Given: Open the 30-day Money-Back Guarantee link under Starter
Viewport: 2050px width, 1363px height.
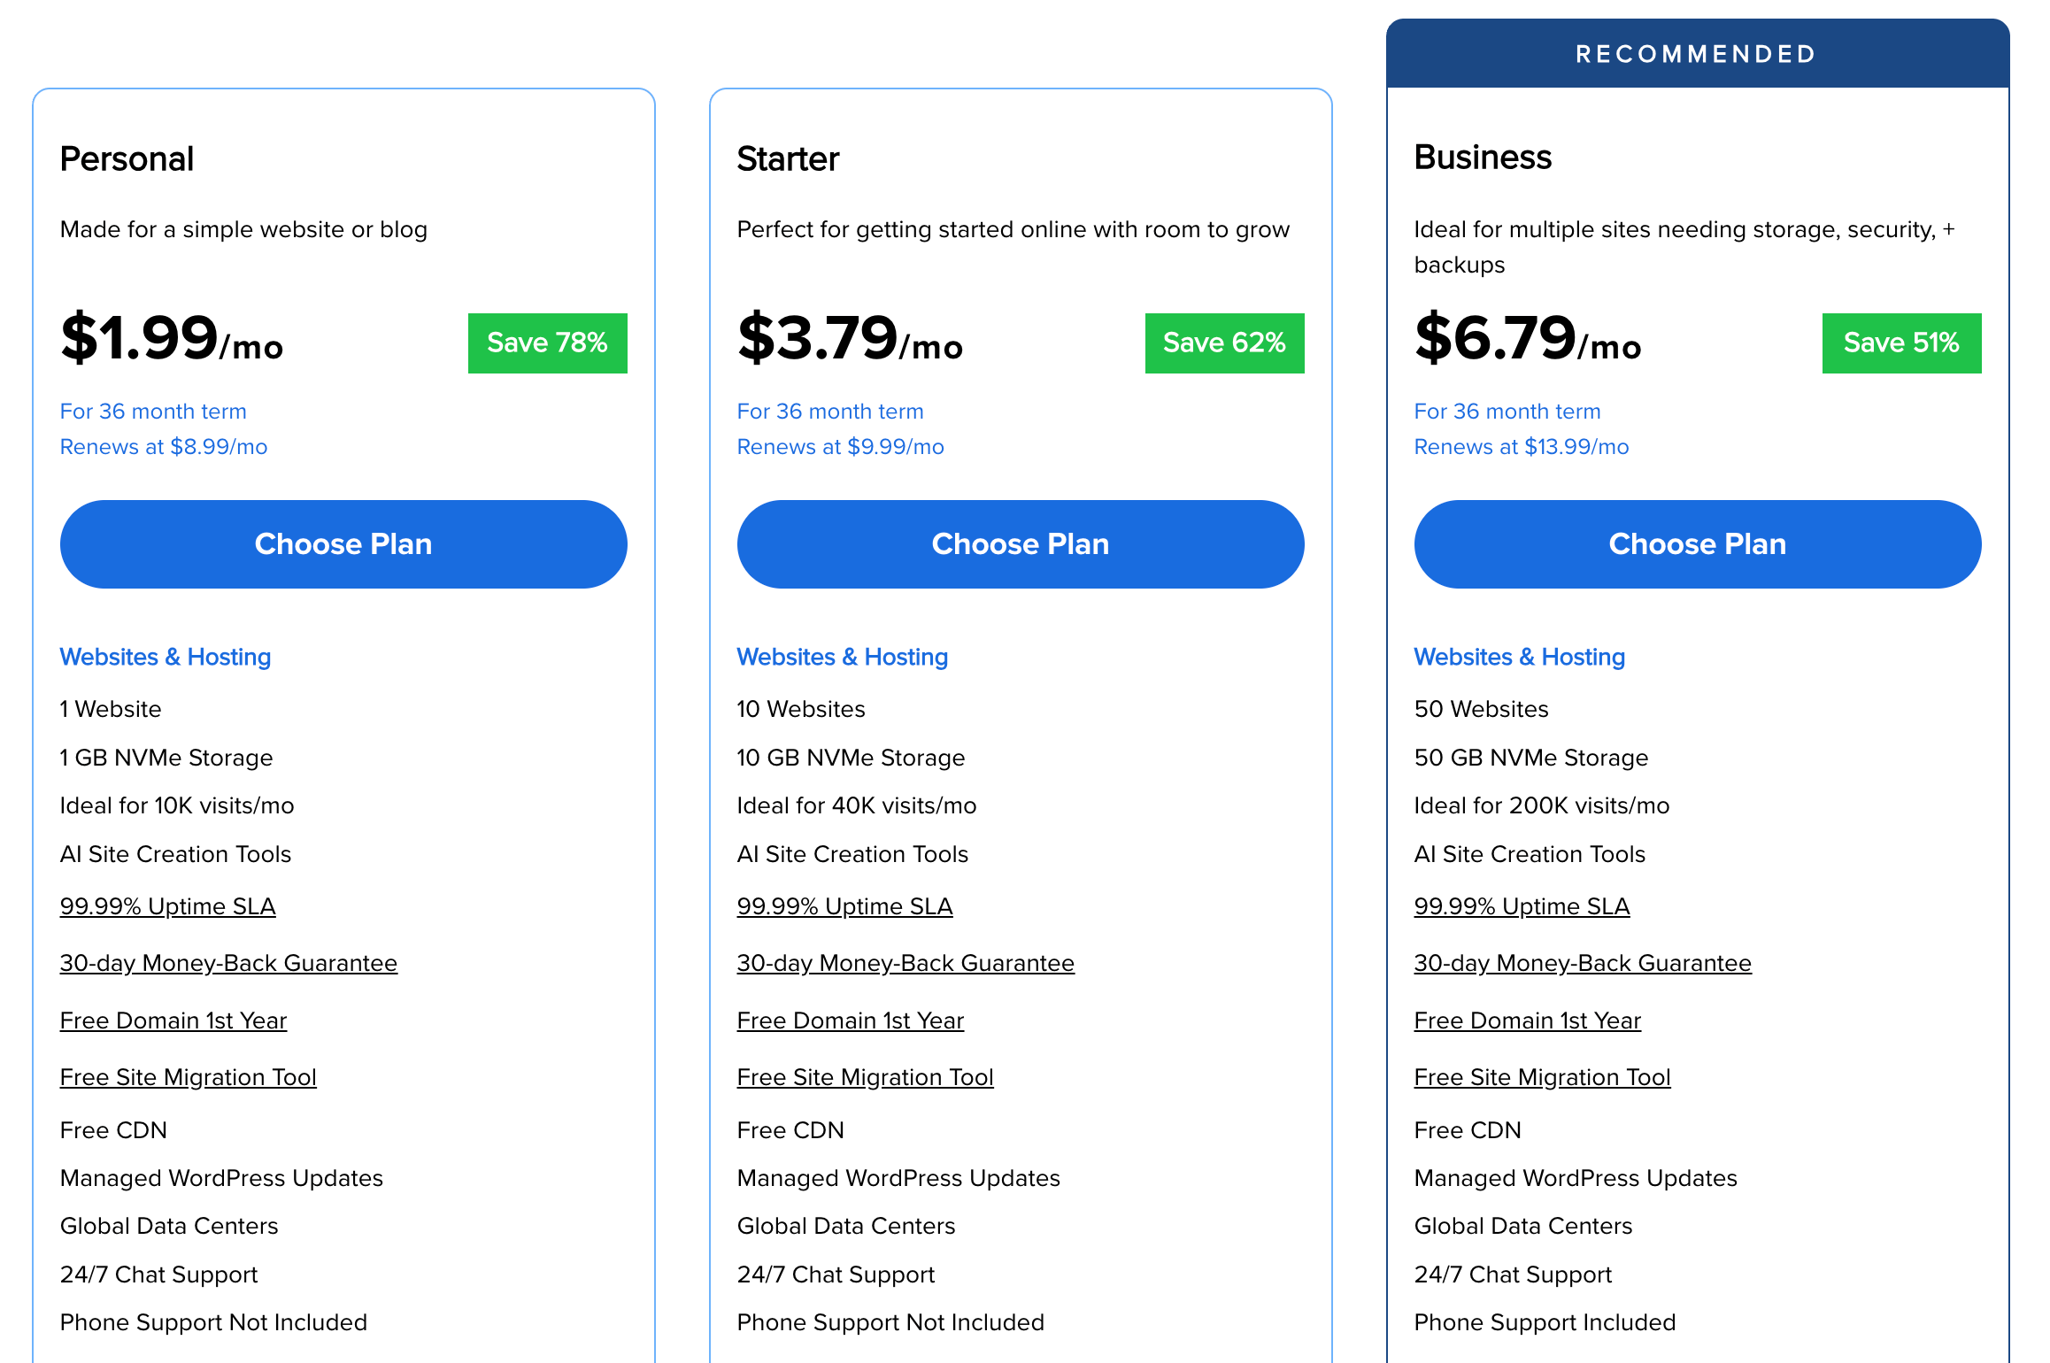Looking at the screenshot, I should 905,963.
